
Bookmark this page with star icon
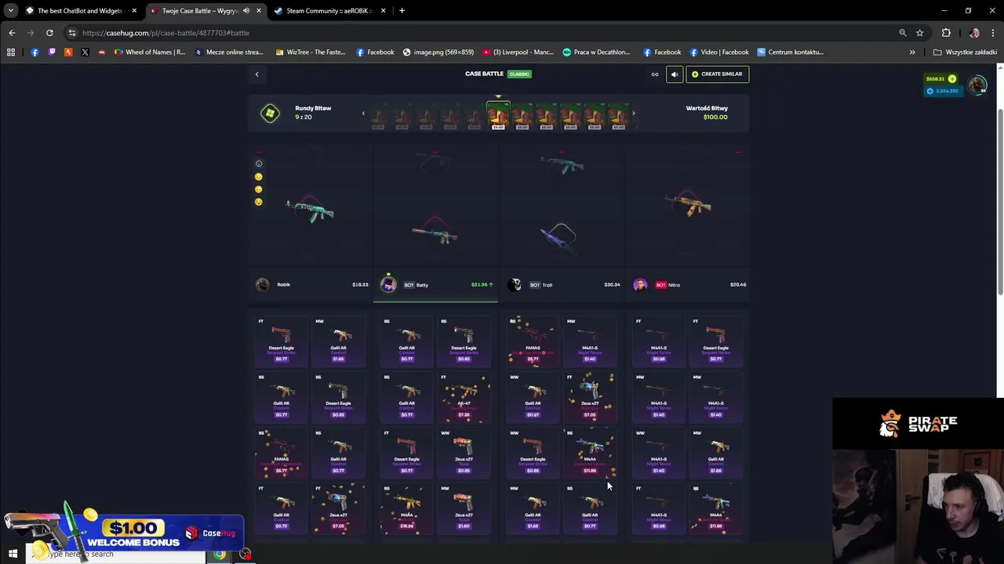[x=920, y=33]
